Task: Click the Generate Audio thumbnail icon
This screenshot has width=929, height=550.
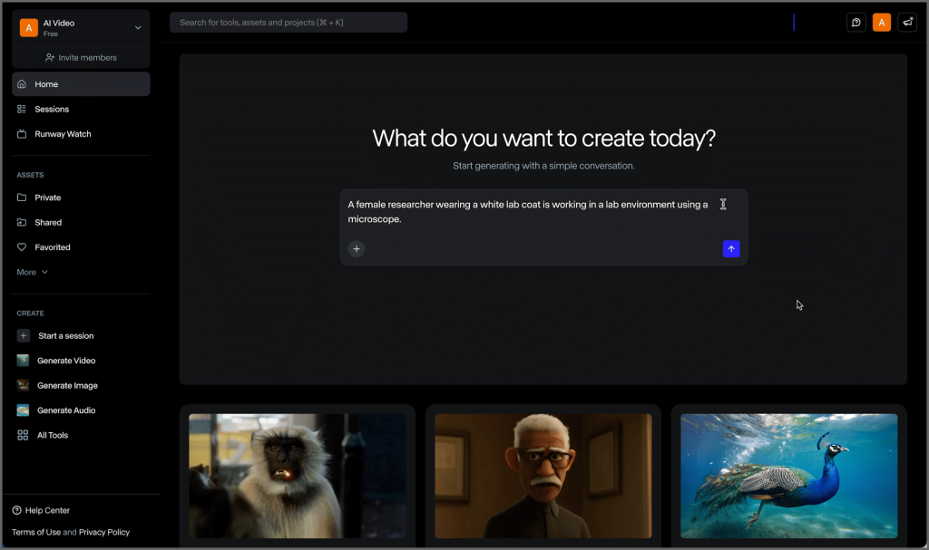Action: (x=23, y=410)
